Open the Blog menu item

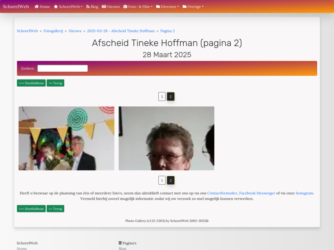92,7
